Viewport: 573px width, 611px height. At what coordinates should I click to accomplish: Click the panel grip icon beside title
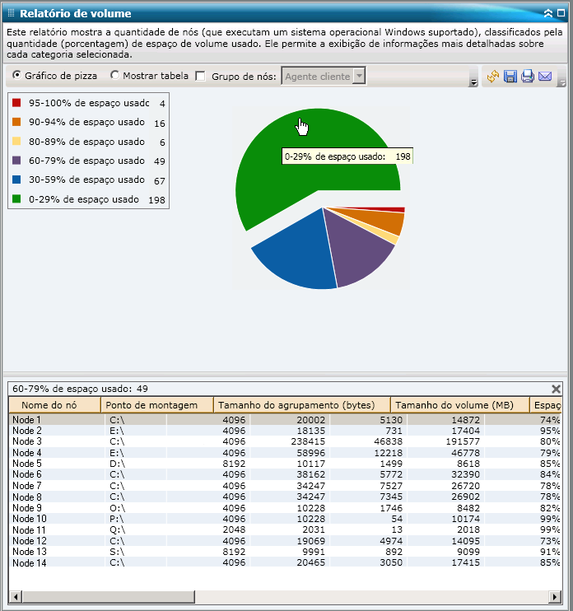(x=11, y=13)
